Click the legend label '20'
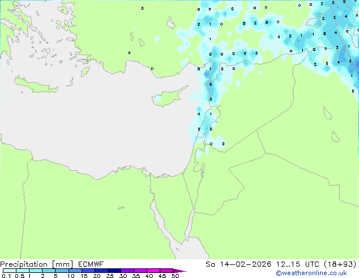Viewport: 359px width, 278px height. pos(97,276)
